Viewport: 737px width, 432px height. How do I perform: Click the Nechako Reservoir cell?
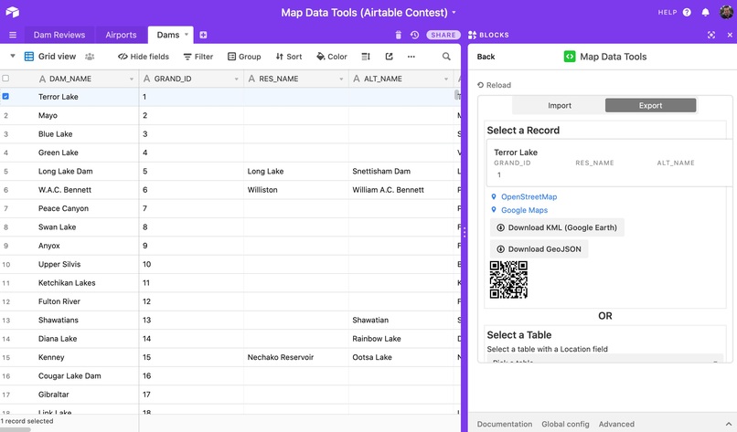click(280, 357)
